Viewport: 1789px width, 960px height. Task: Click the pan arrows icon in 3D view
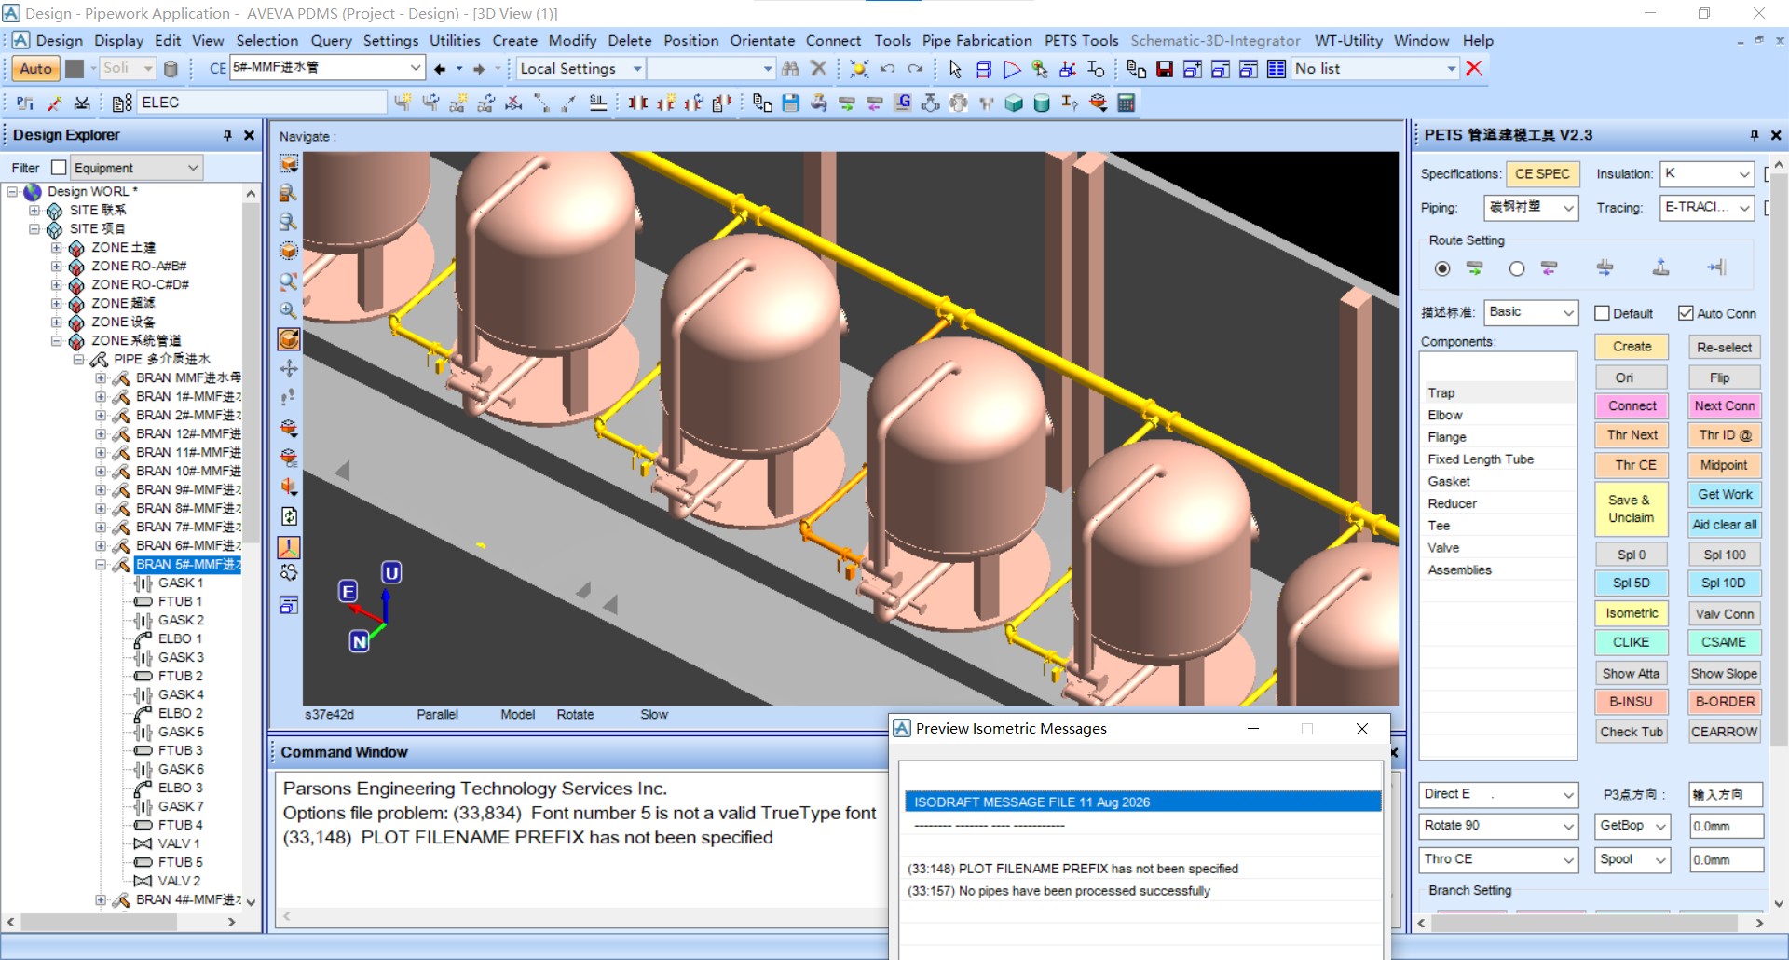(289, 368)
